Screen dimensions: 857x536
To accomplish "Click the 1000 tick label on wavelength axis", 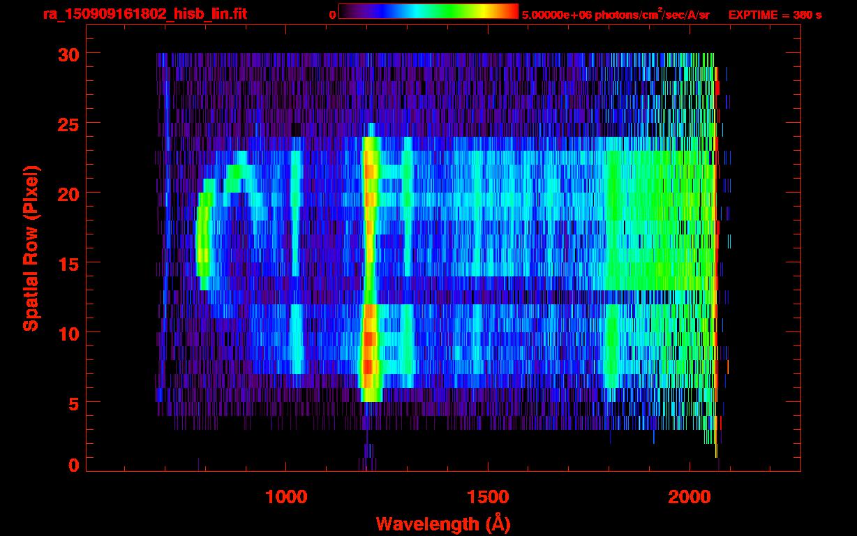I will pos(286,497).
